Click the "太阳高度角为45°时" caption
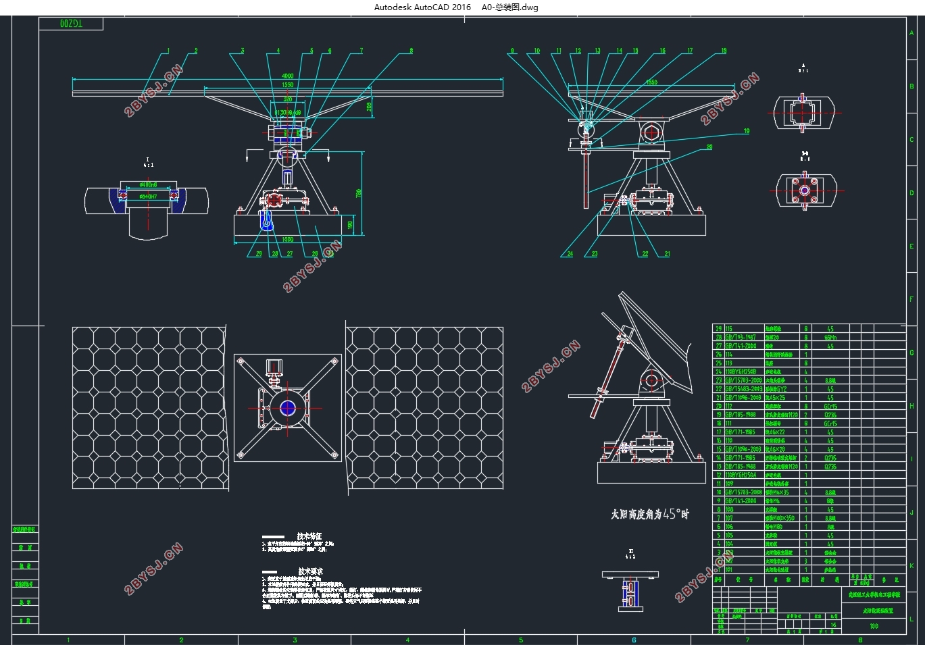This screenshot has height=645, width=925. point(650,514)
